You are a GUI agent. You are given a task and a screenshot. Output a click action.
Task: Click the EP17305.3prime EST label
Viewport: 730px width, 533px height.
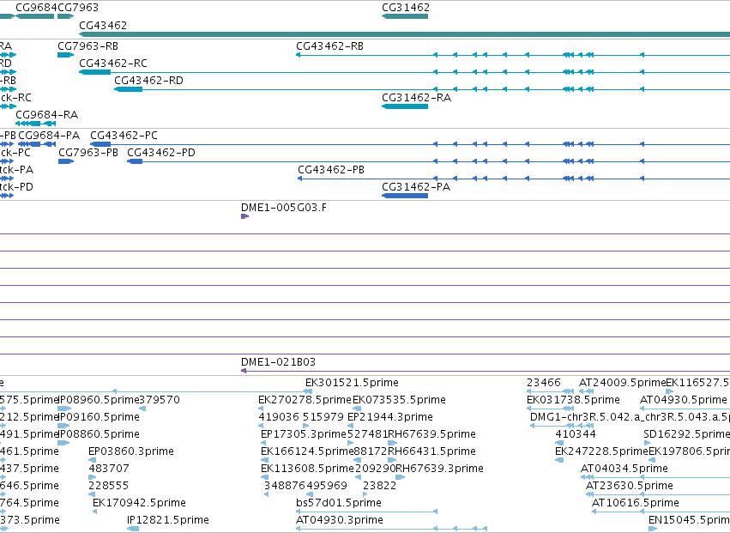[x=304, y=434]
